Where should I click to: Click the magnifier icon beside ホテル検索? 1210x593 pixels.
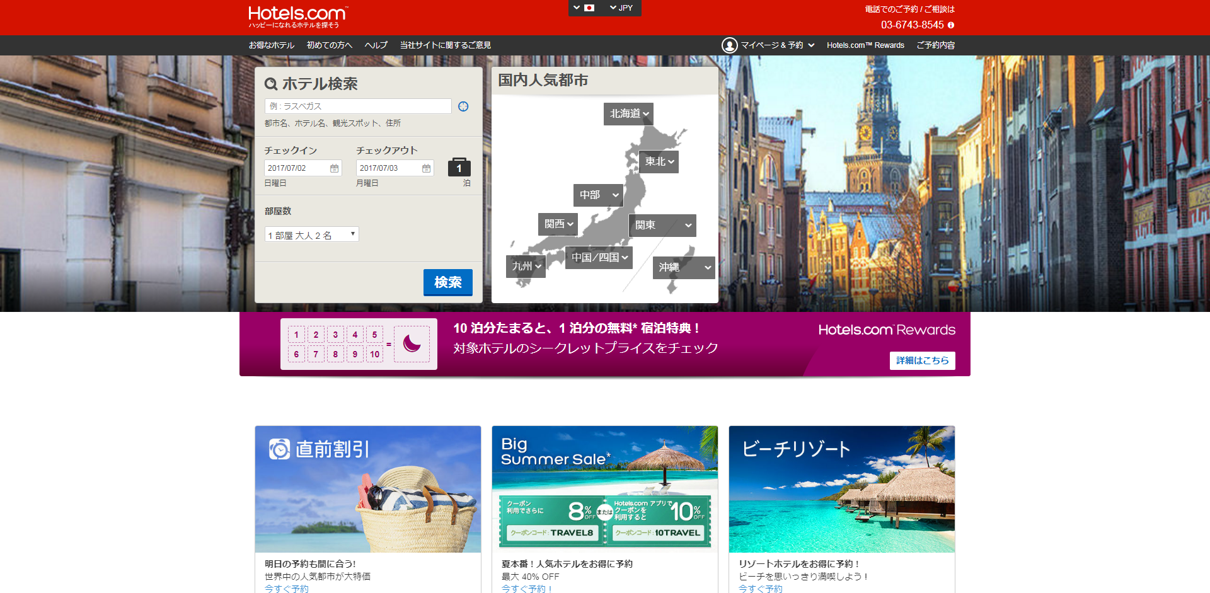tap(271, 83)
